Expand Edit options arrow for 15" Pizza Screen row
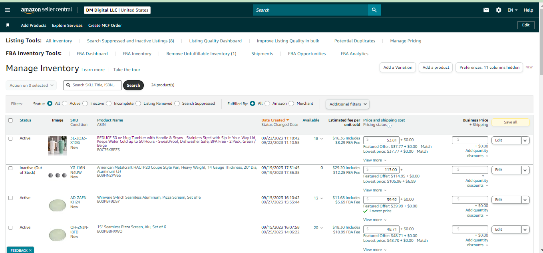Image resolution: width=543 pixels, height=253 pixels. [x=526, y=229]
